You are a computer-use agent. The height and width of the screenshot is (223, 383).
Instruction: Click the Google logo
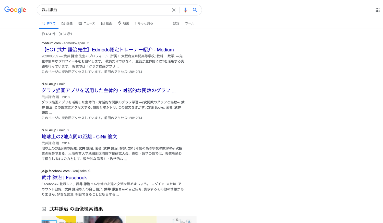click(x=15, y=10)
